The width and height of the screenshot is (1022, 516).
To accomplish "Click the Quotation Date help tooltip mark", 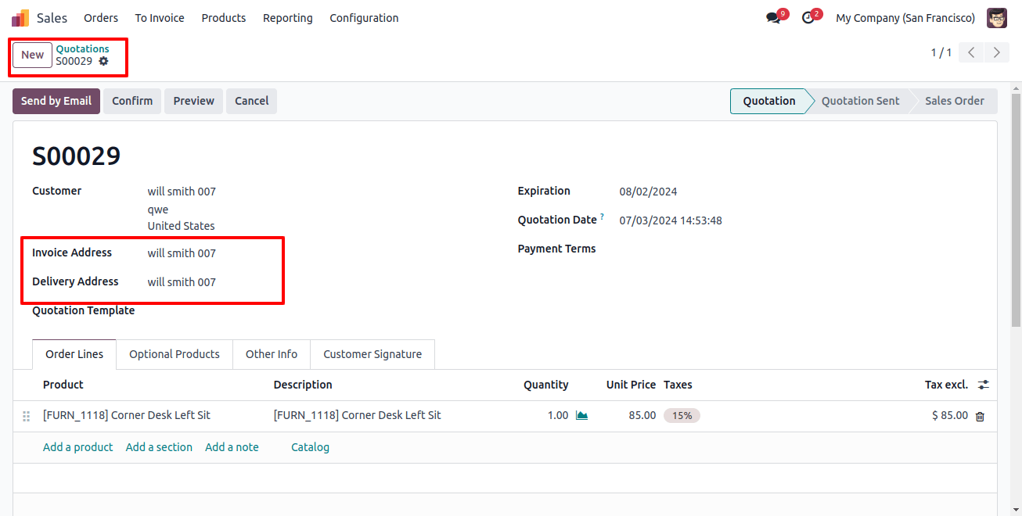I will (602, 217).
